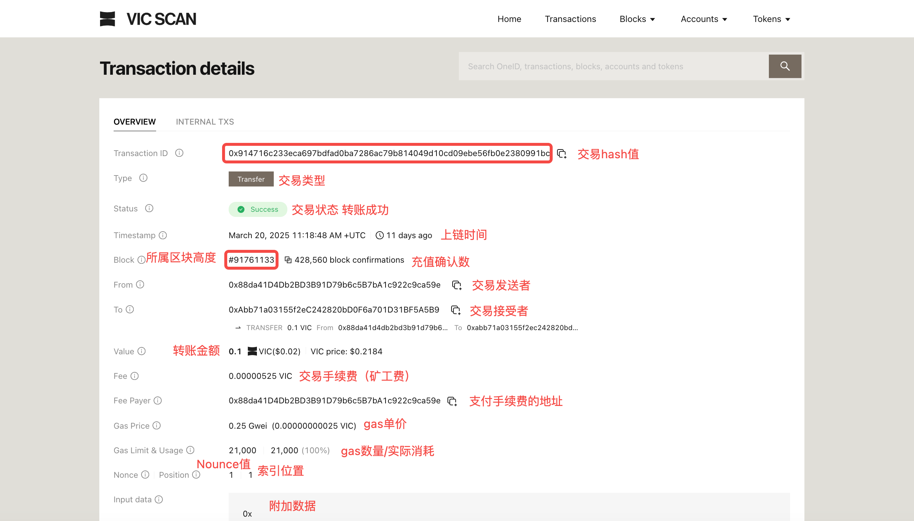Viewport: 914px width, 521px height.
Task: Click inside the search input field
Action: point(605,66)
